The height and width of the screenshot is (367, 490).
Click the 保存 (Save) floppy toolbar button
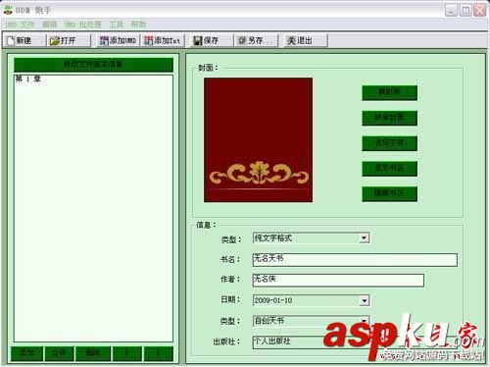click(x=211, y=40)
